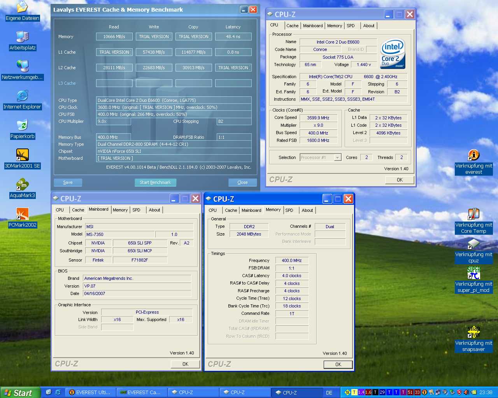Open the Papierkorb recycle bin
This screenshot has width=498, height=398.
coord(23,129)
